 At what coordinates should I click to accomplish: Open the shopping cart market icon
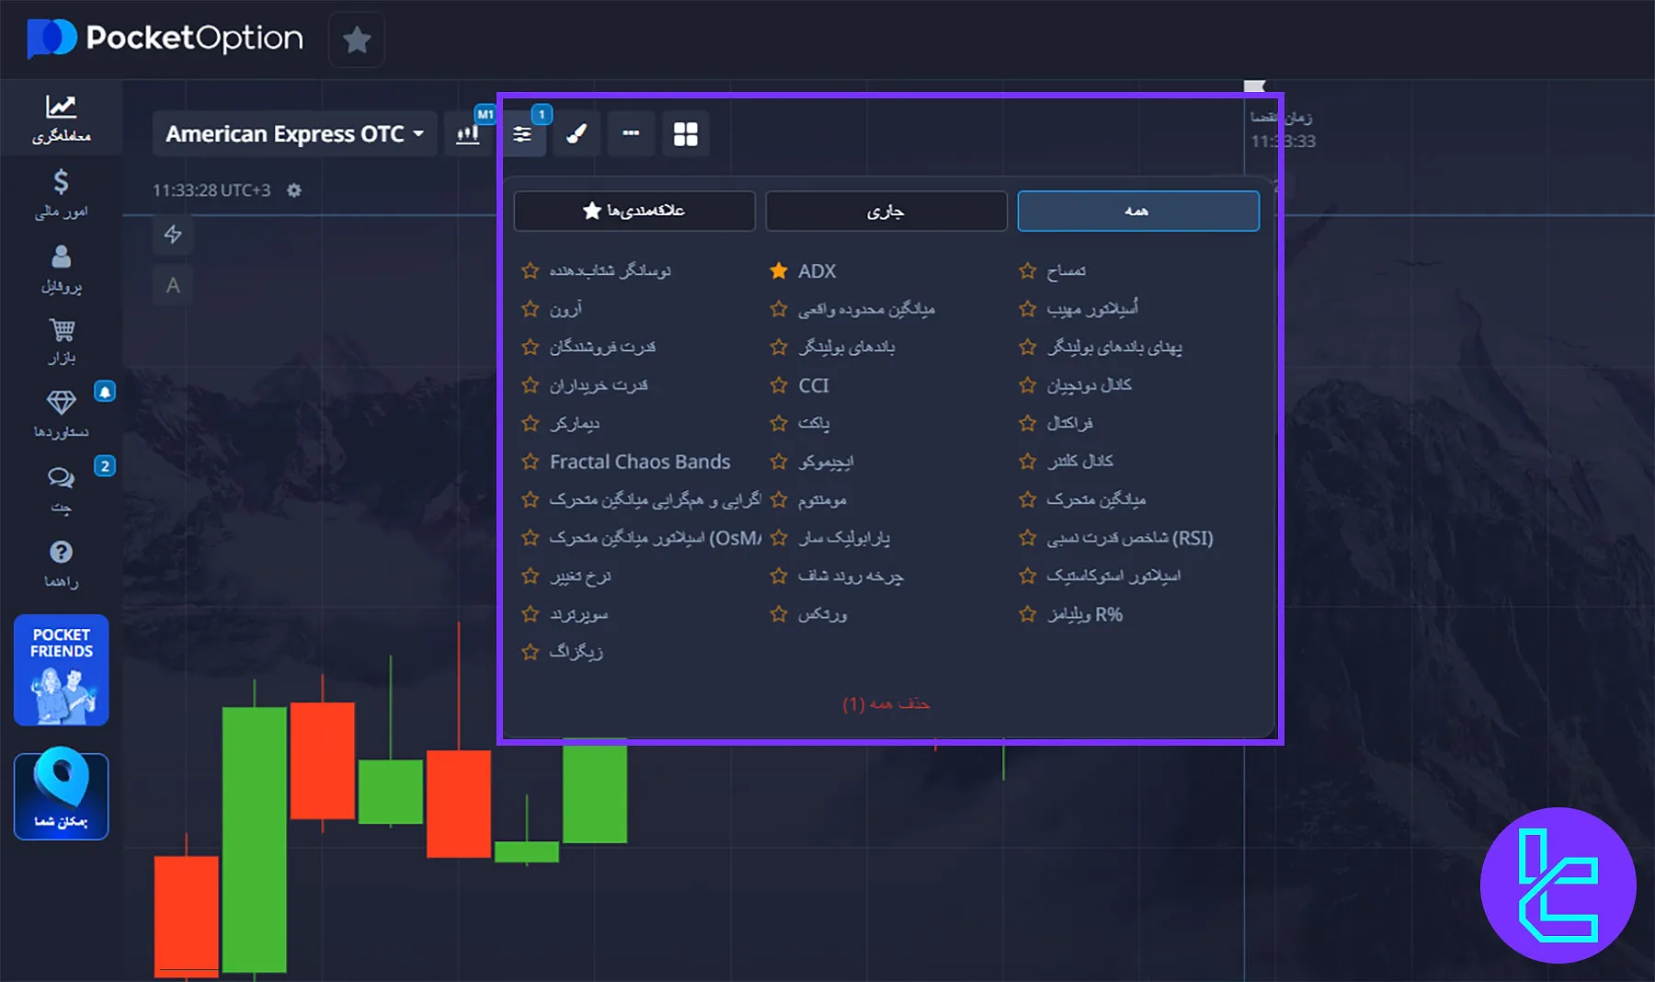61,340
